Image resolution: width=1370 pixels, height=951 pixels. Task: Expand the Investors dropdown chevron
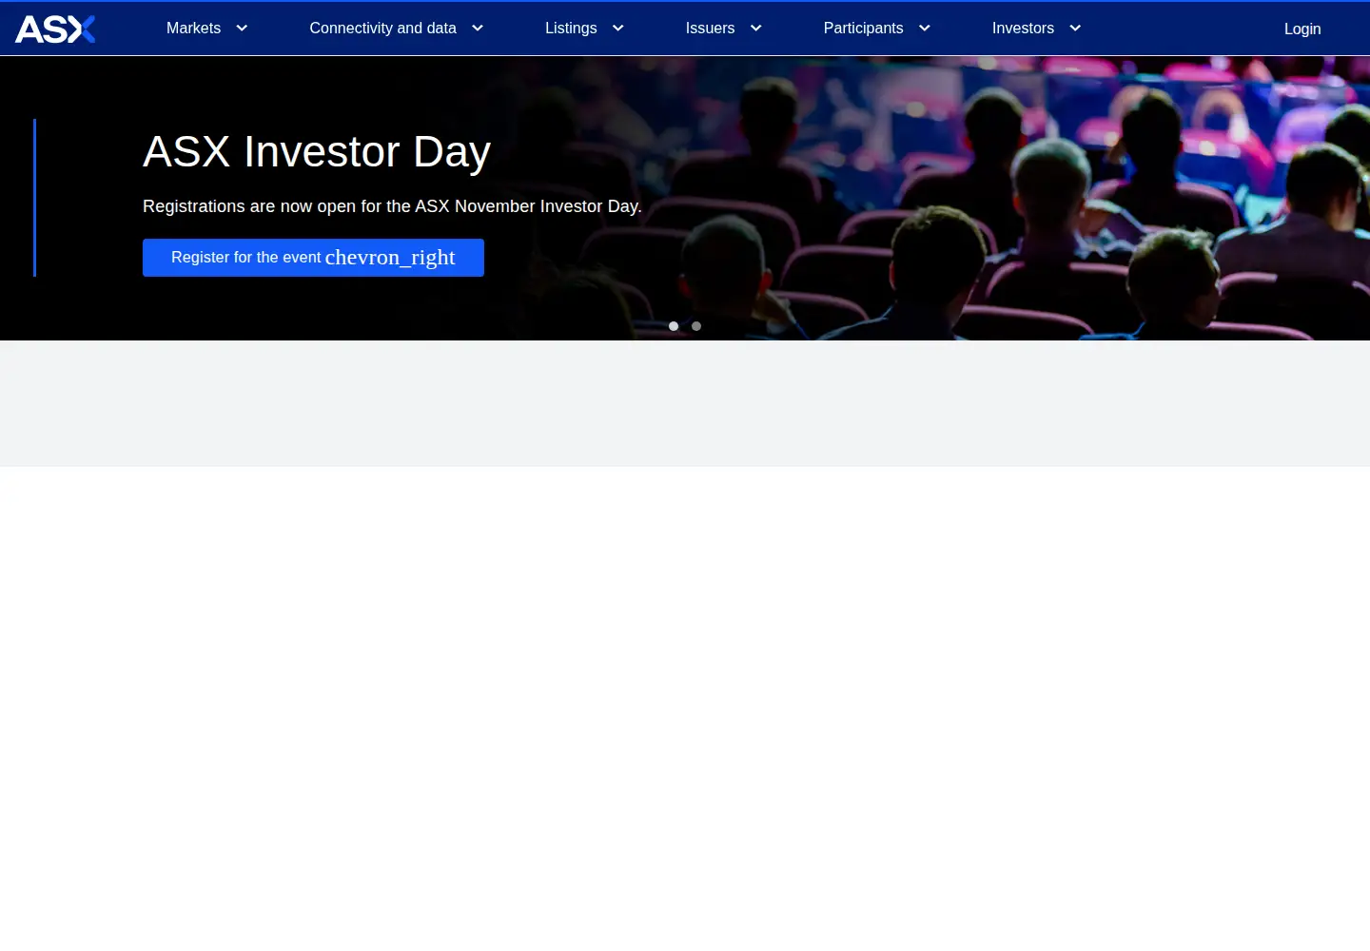[x=1075, y=29]
